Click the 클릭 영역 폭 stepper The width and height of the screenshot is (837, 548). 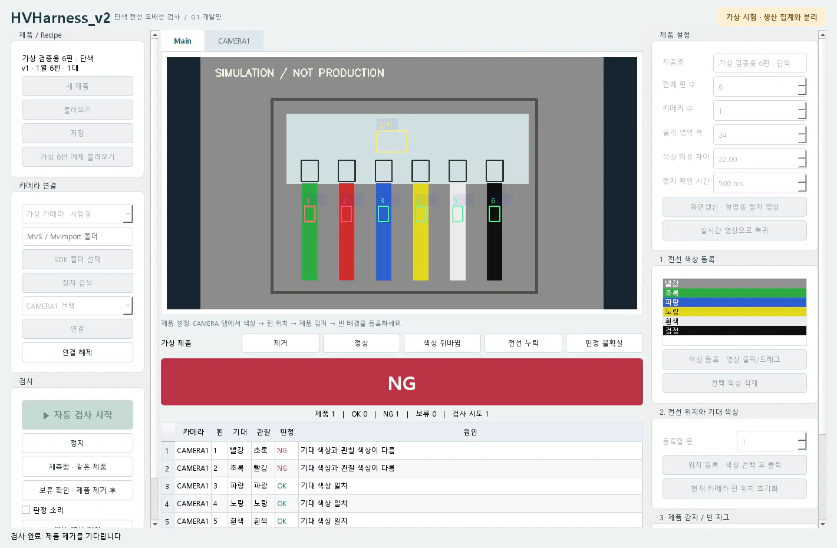[x=760, y=135]
